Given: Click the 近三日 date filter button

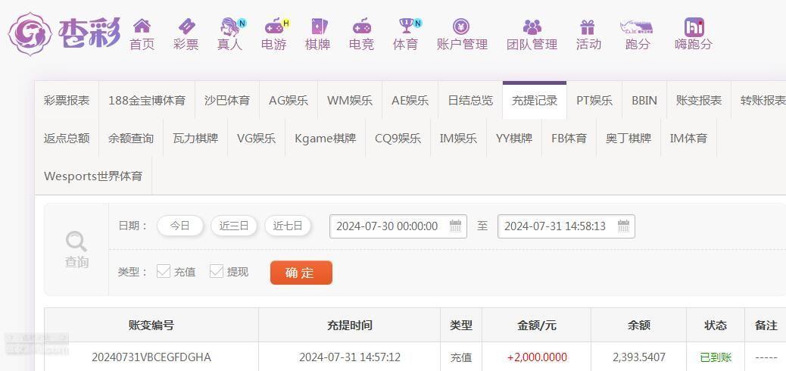Looking at the screenshot, I should 233,226.
